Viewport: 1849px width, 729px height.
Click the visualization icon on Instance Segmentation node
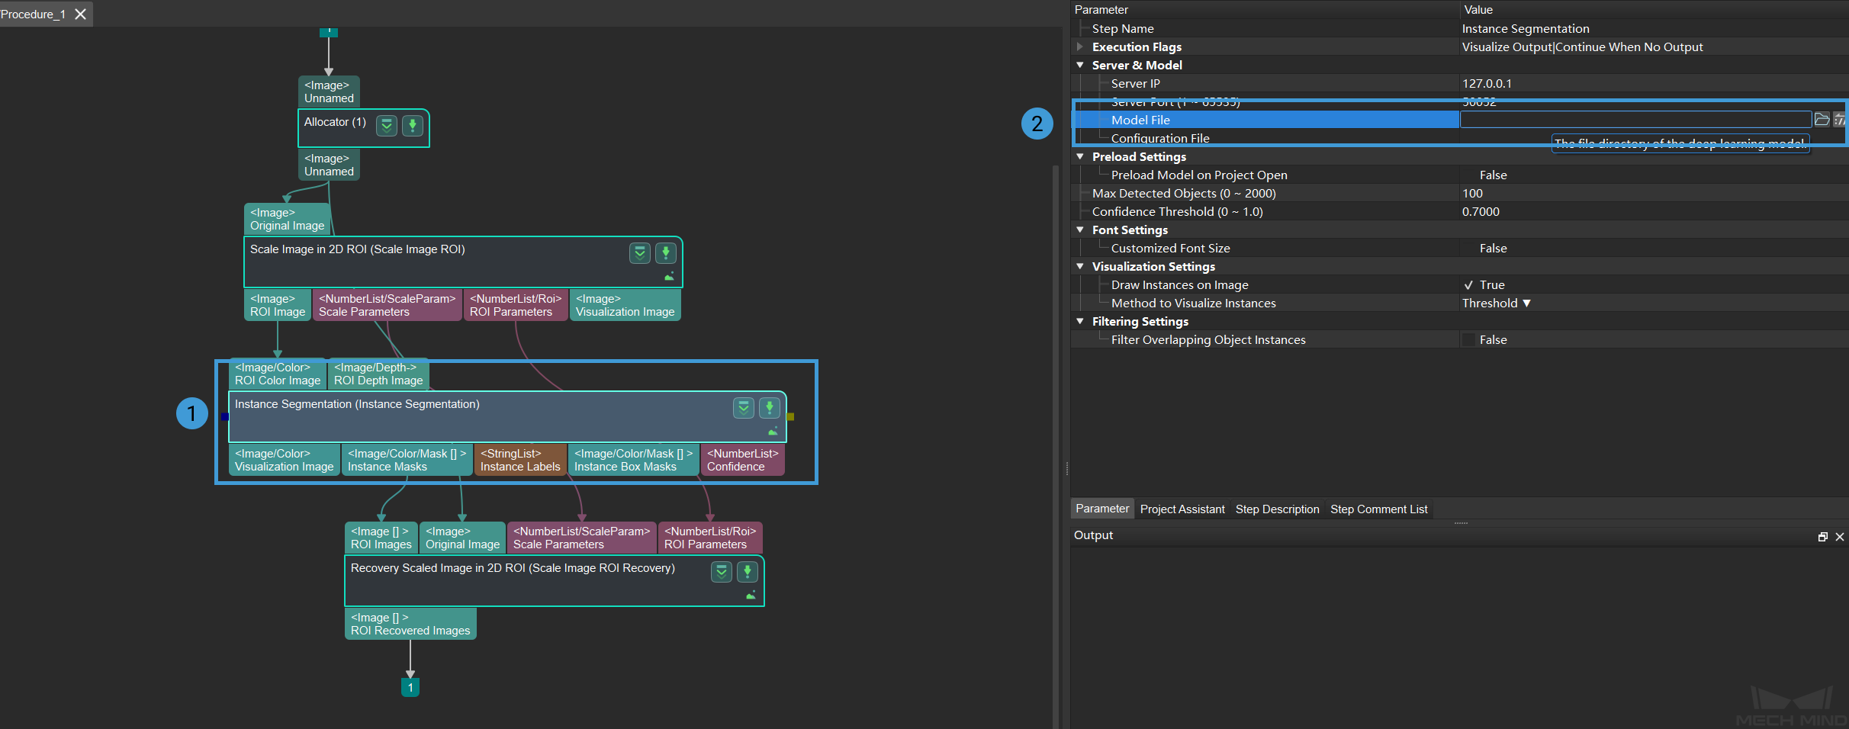[773, 432]
